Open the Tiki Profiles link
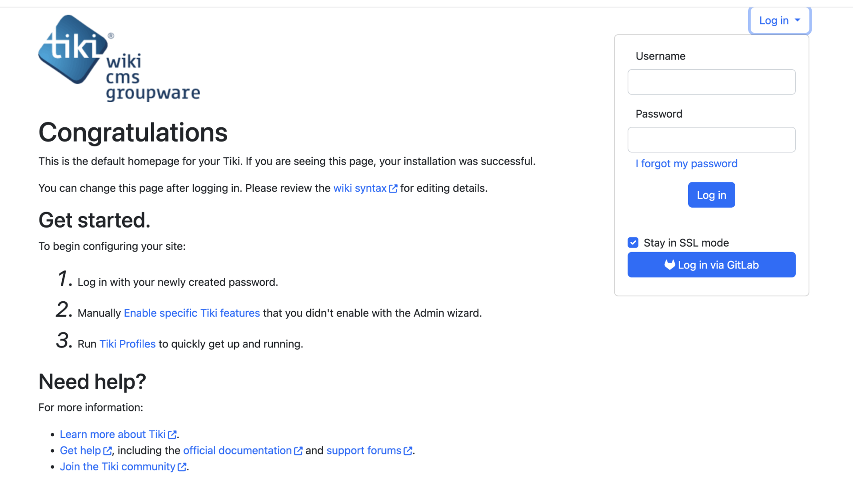Screen dimensions: 853x481 click(128, 344)
